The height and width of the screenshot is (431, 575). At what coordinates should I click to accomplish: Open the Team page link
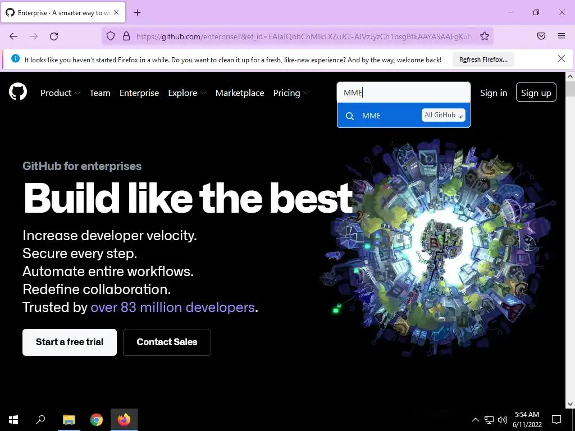[100, 93]
